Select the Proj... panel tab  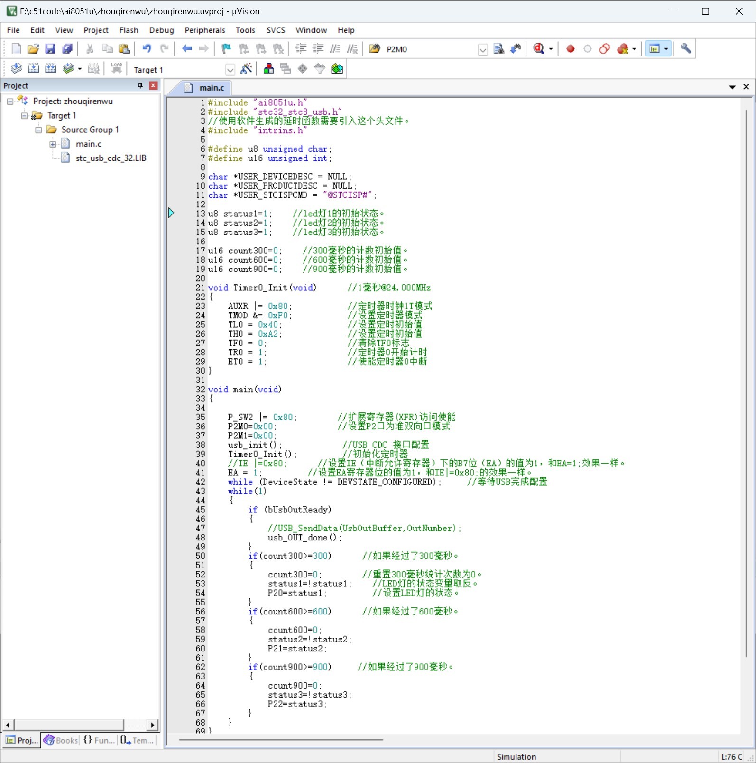tap(22, 740)
